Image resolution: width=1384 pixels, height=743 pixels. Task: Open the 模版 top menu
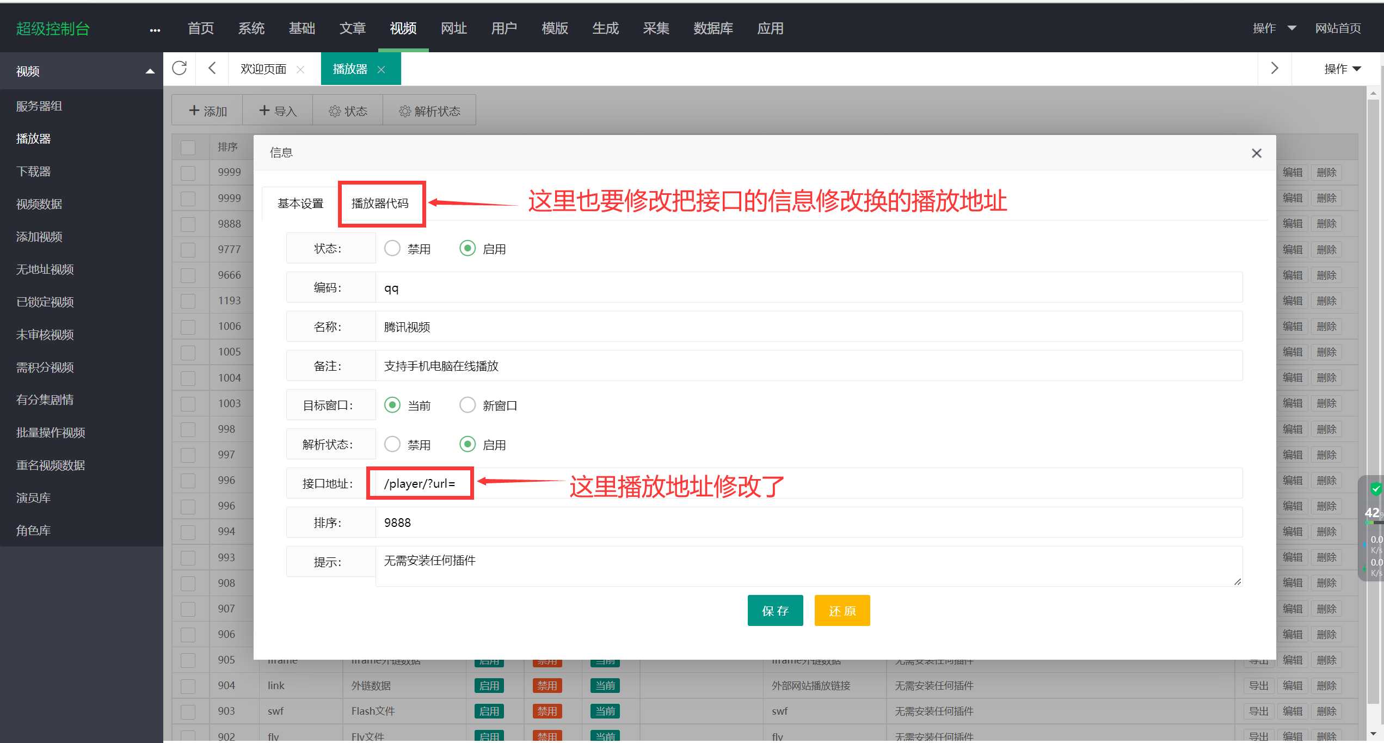coord(555,28)
